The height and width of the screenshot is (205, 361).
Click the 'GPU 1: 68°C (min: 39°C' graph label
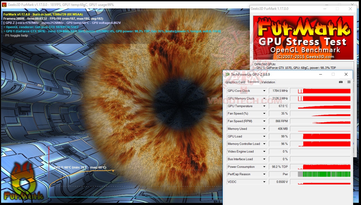pyautogui.click(x=80, y=167)
